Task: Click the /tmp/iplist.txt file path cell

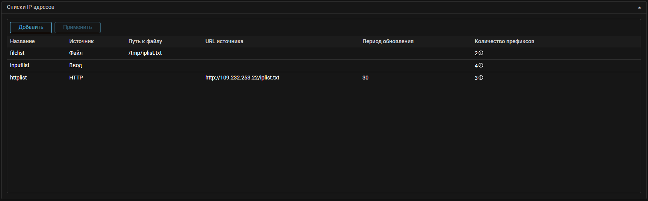Action: coord(145,53)
